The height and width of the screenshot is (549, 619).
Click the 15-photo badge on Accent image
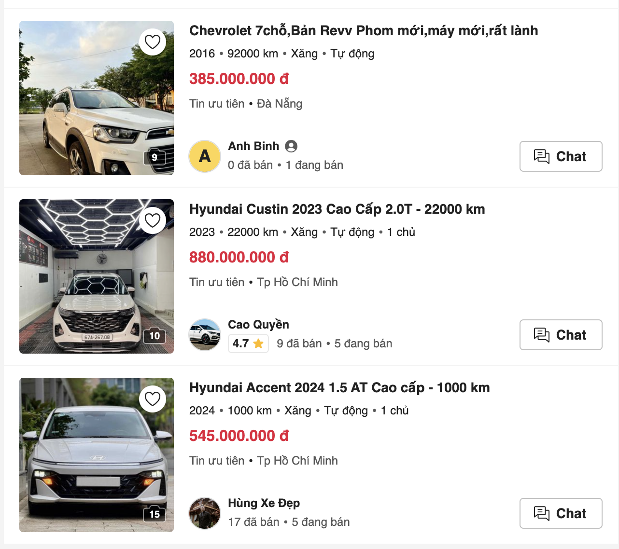click(155, 514)
